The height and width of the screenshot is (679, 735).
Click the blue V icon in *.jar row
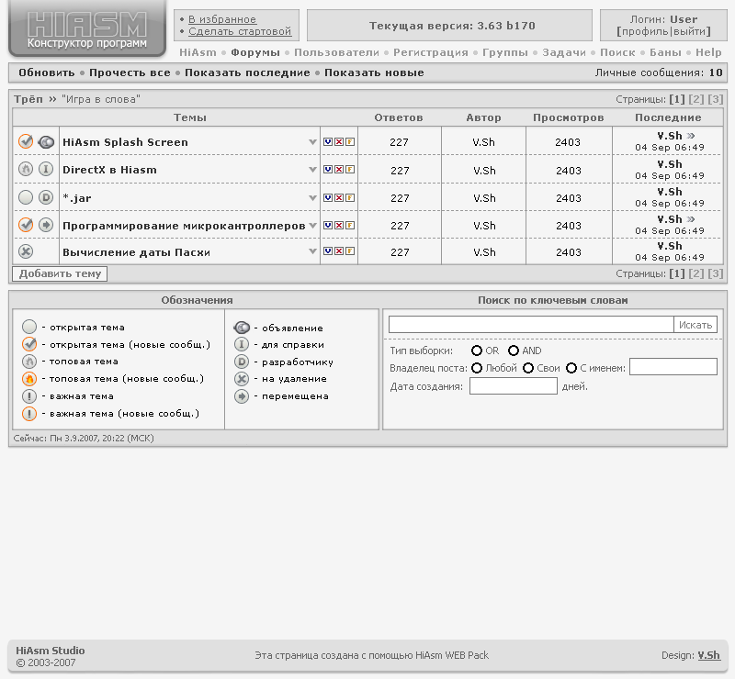pos(328,197)
